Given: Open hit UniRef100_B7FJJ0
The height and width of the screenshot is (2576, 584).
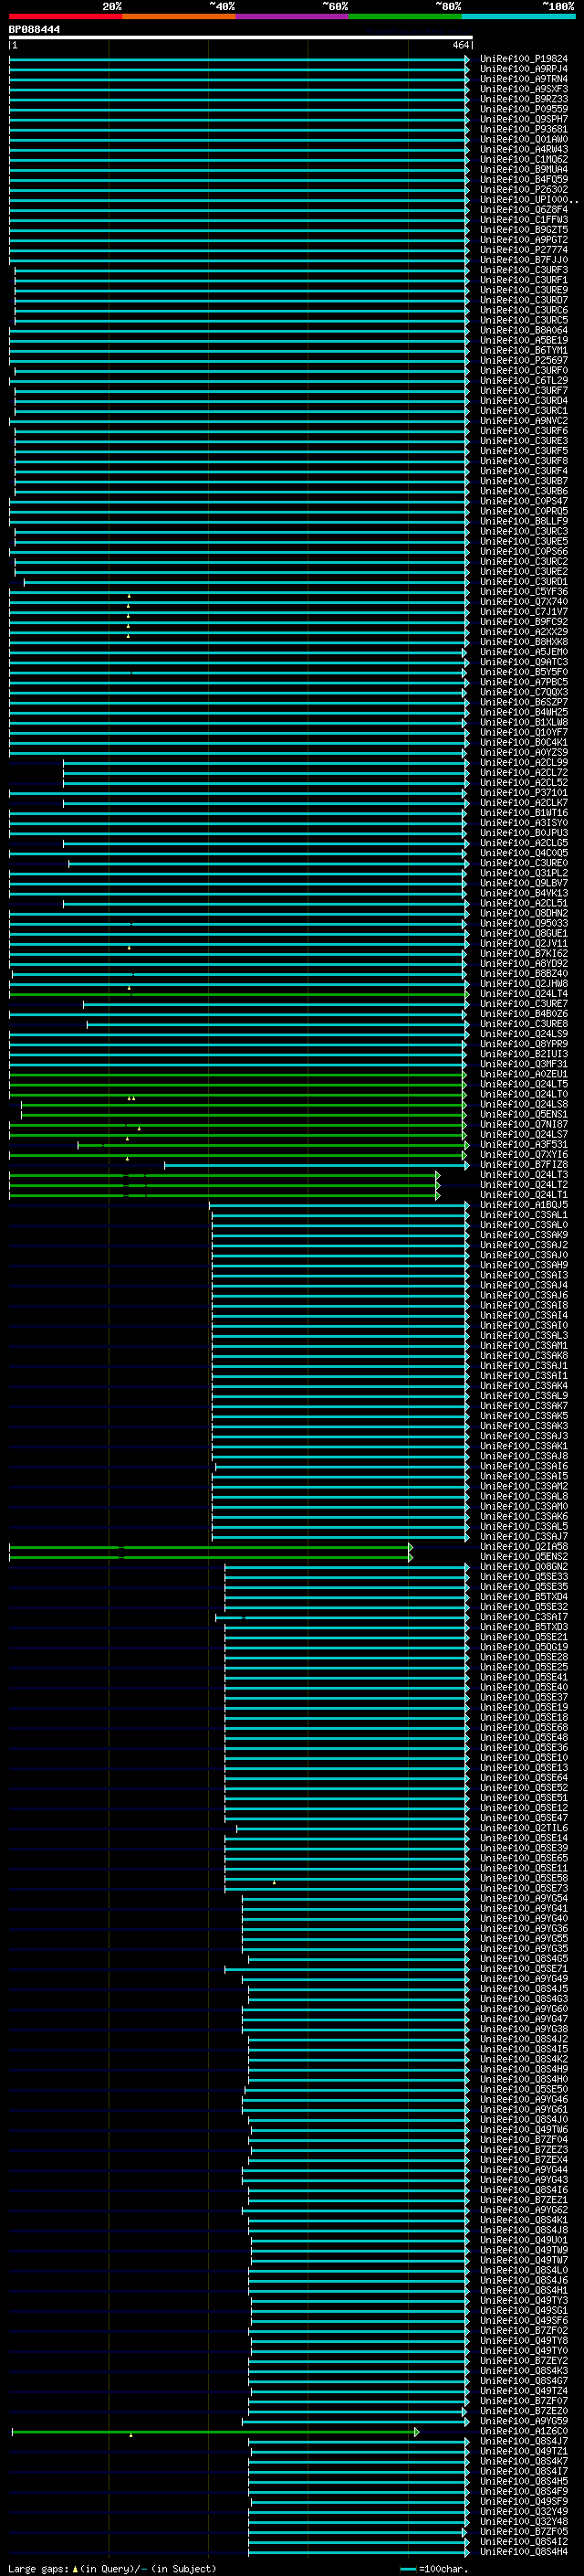Looking at the screenshot, I should 523,260.
